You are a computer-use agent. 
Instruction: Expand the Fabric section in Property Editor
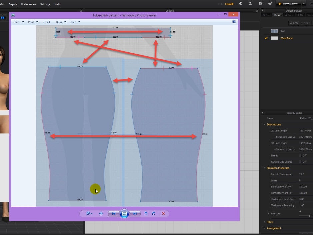[x=264, y=222]
